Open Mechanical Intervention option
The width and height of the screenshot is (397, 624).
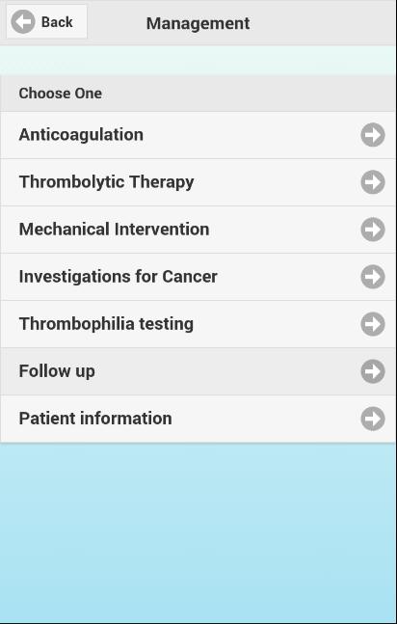pyautogui.click(x=198, y=230)
